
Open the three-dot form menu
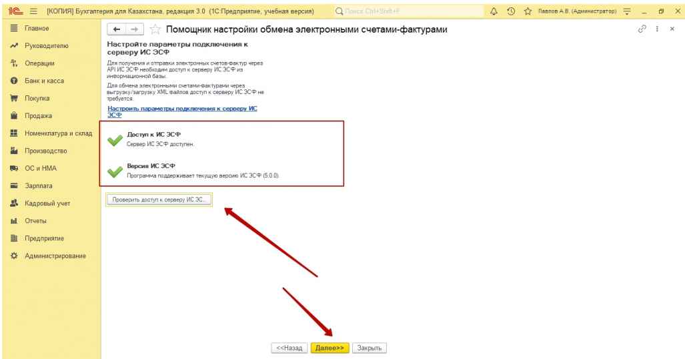(x=657, y=29)
